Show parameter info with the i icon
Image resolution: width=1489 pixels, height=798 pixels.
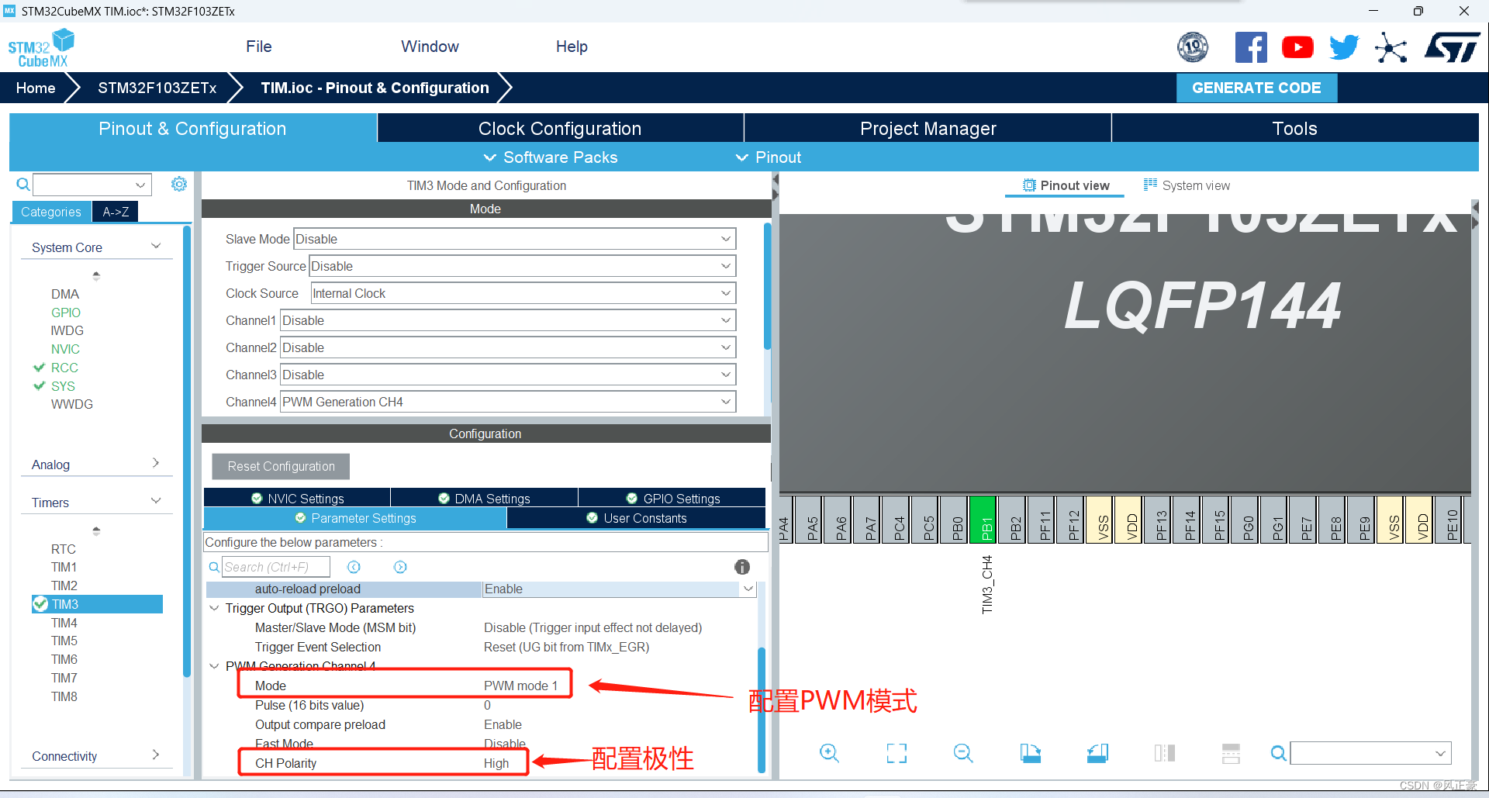(x=742, y=567)
